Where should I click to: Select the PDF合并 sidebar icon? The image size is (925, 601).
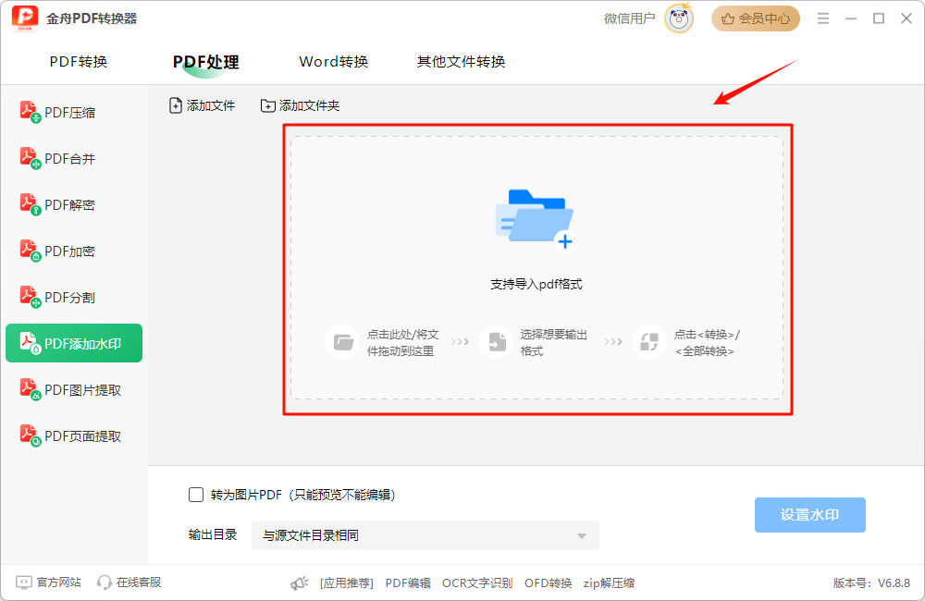(x=31, y=158)
